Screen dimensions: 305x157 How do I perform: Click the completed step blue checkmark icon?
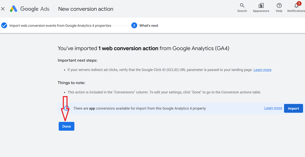pyautogui.click(x=4, y=25)
